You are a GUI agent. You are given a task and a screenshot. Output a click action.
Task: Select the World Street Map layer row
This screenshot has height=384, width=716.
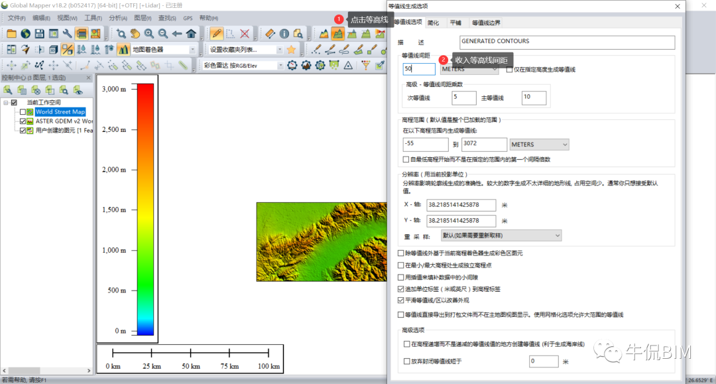click(x=60, y=112)
